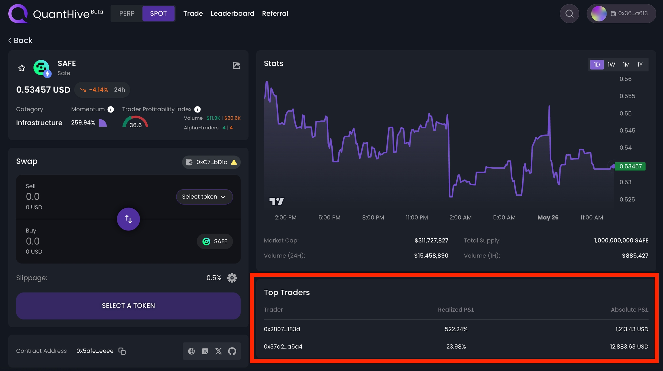Open slippage settings gear icon
Screen dimensions: 663x371
[232, 278]
